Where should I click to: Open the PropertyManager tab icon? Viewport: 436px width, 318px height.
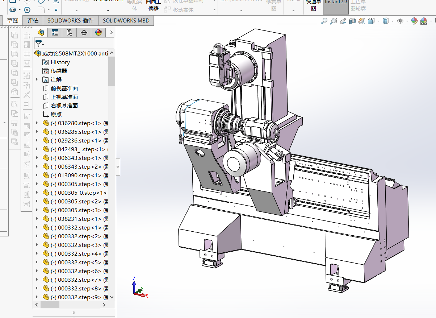click(55, 33)
